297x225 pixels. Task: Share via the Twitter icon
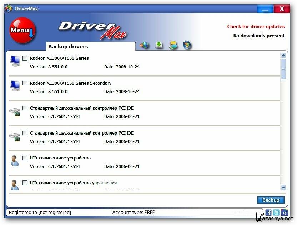pos(276,213)
